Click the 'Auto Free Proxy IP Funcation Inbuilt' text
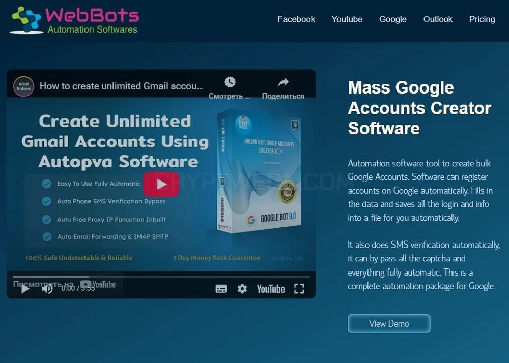Viewport: 509px width, 363px height. (x=111, y=220)
